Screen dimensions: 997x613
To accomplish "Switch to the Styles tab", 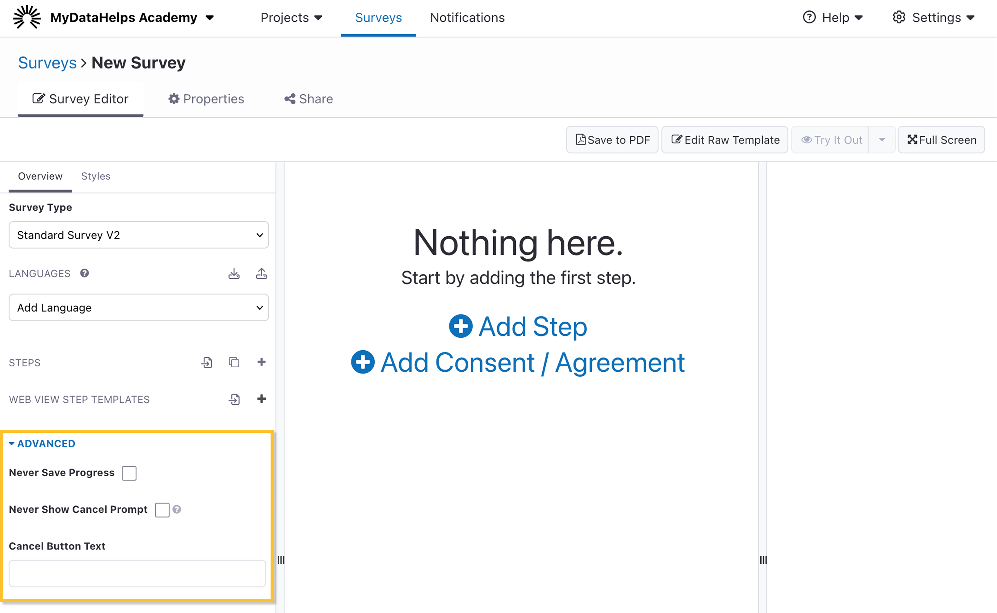I will pos(96,176).
